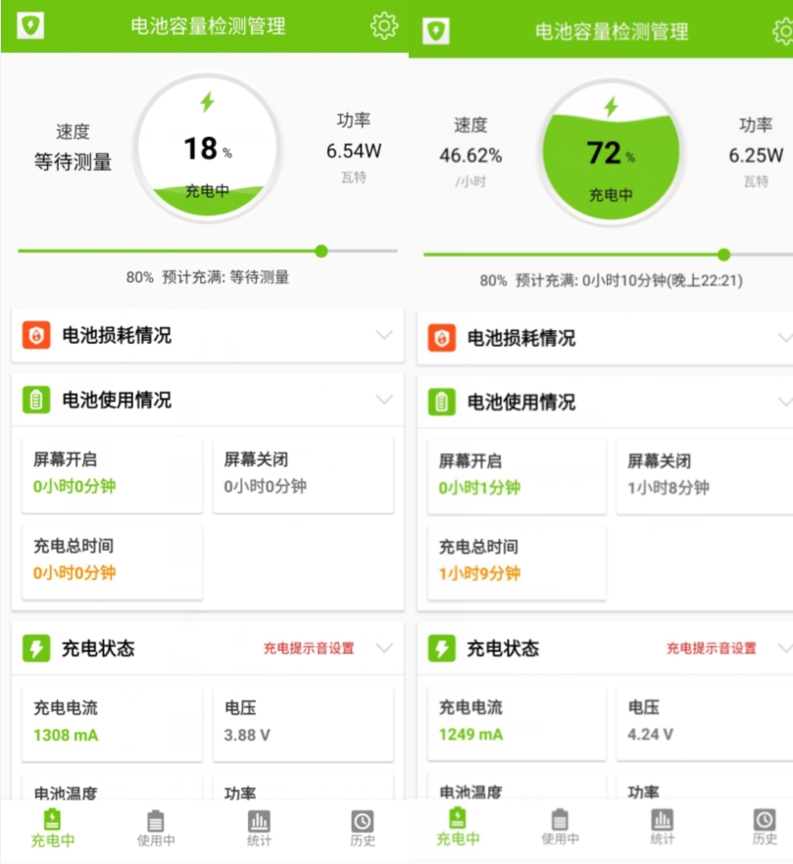
Task: Collapse 电池使用情况 chevron on the 18% screen
Action: click(x=384, y=400)
